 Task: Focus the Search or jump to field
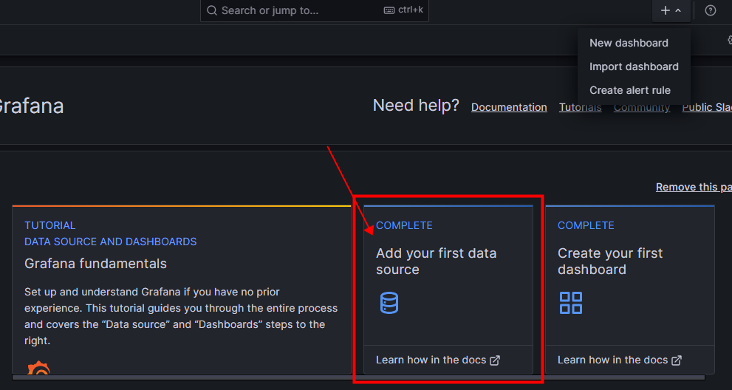click(295, 10)
